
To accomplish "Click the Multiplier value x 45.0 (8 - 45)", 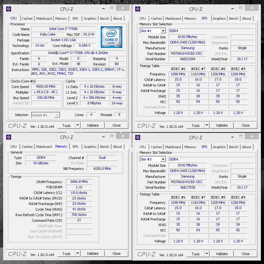I will (x=46, y=92).
